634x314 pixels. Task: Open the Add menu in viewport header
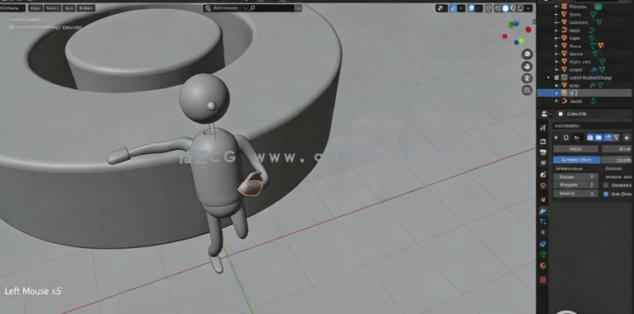point(69,8)
